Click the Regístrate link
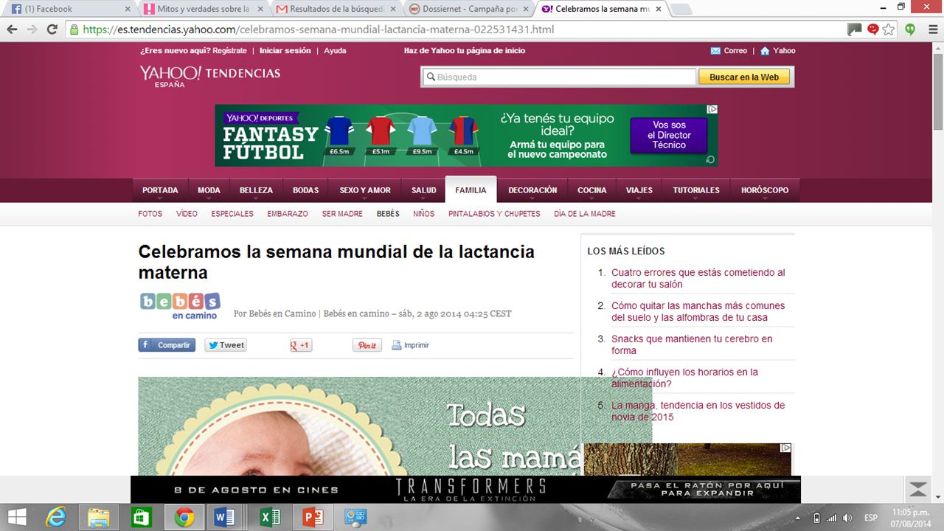Viewport: 944px width, 531px height. tap(229, 51)
